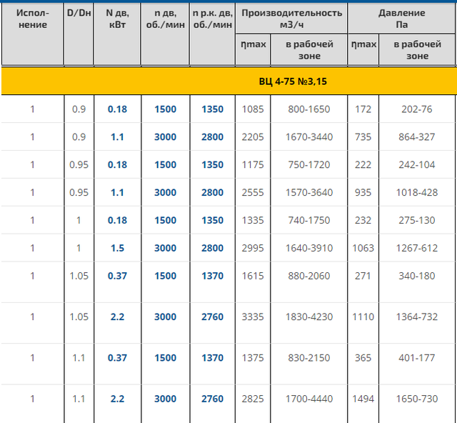
Task: Click the 'Давление Па' header cell
Action: (401, 19)
